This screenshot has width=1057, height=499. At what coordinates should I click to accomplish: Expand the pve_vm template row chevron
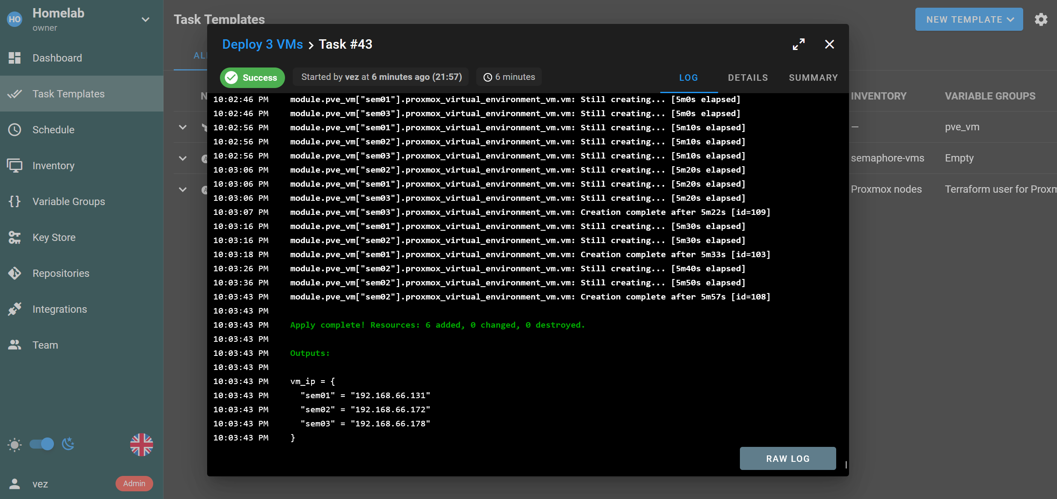[x=183, y=127]
